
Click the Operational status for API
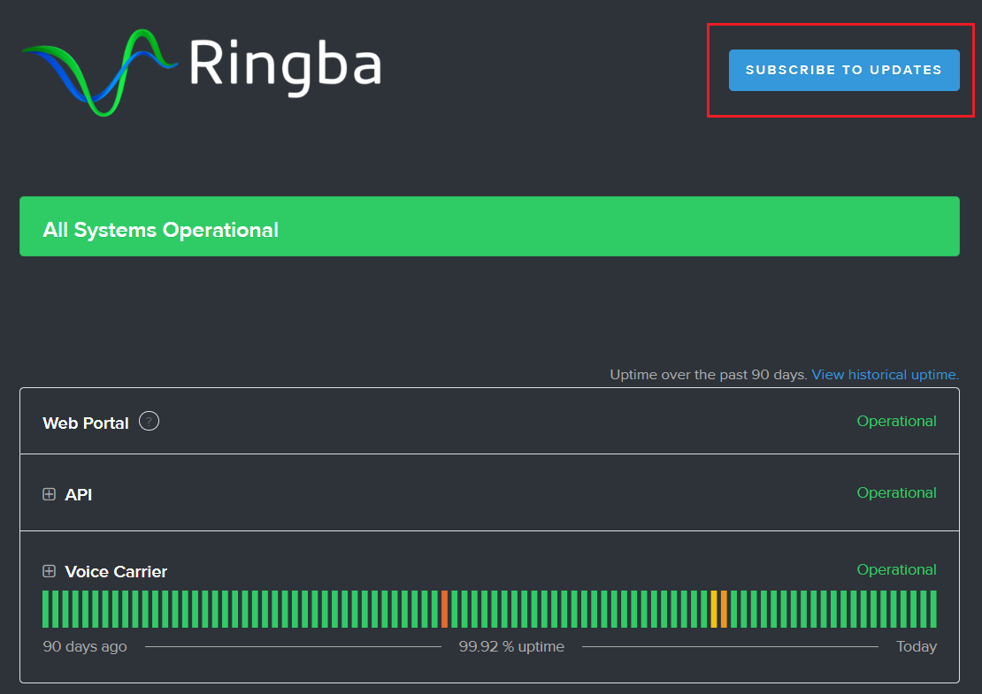coord(896,492)
